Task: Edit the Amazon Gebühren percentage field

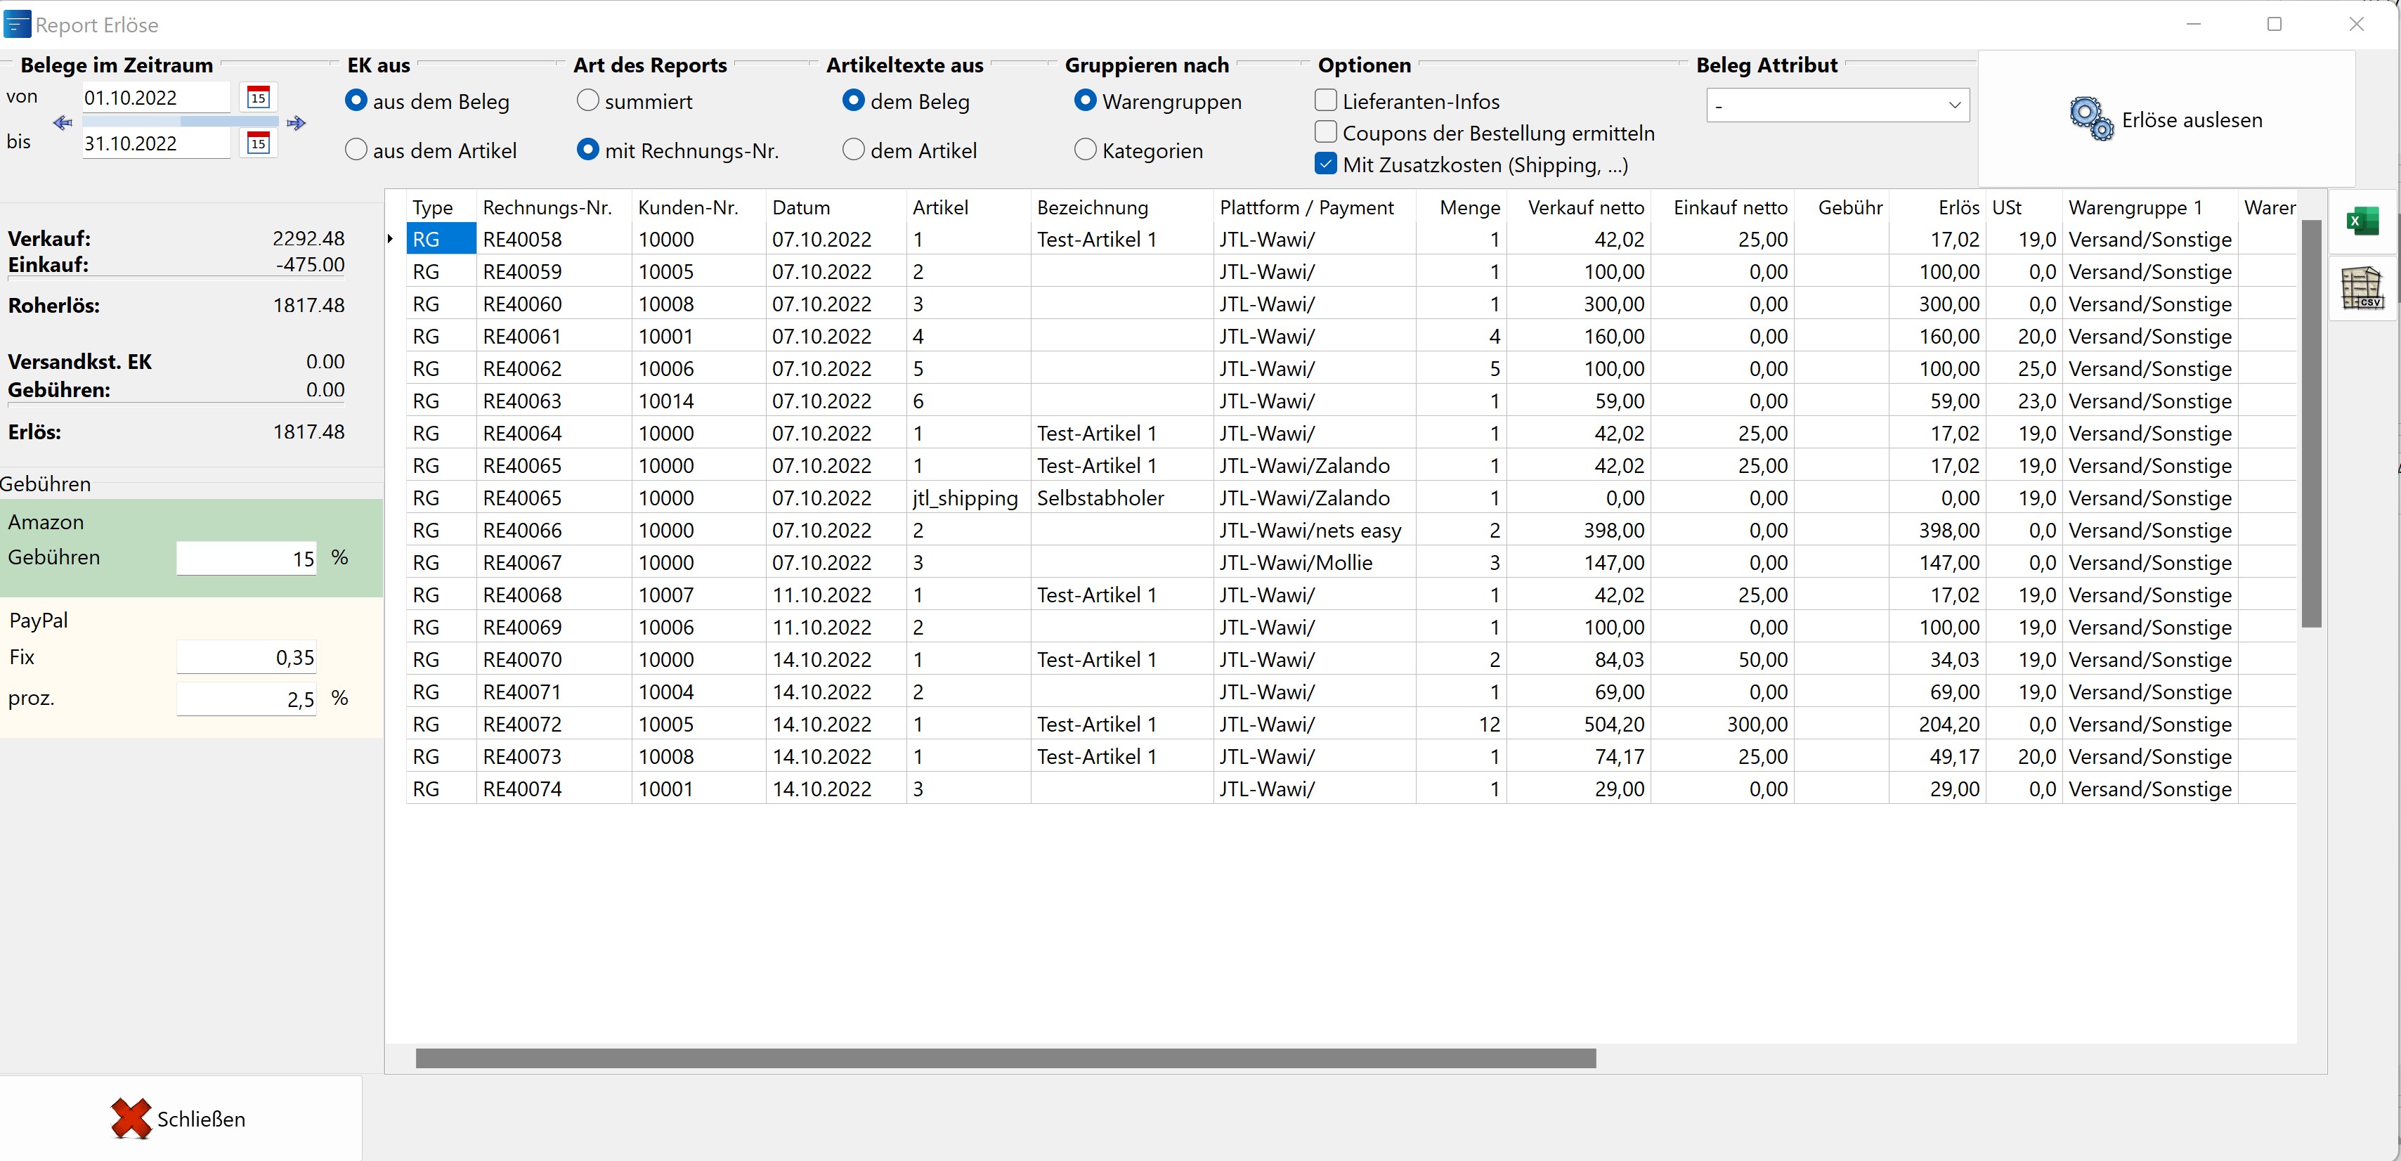Action: coord(246,557)
